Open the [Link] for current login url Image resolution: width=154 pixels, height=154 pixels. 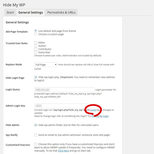point(93,110)
